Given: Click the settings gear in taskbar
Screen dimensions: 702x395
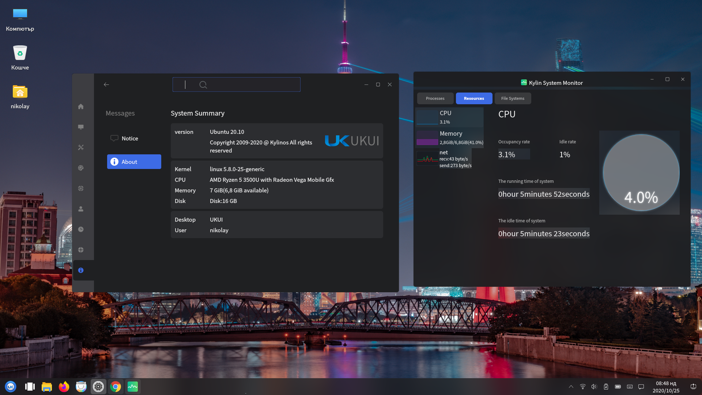Looking at the screenshot, I should click(x=98, y=387).
